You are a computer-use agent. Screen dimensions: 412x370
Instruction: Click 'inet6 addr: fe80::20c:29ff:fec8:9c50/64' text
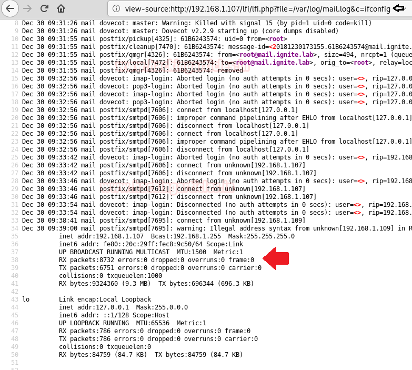130,244
